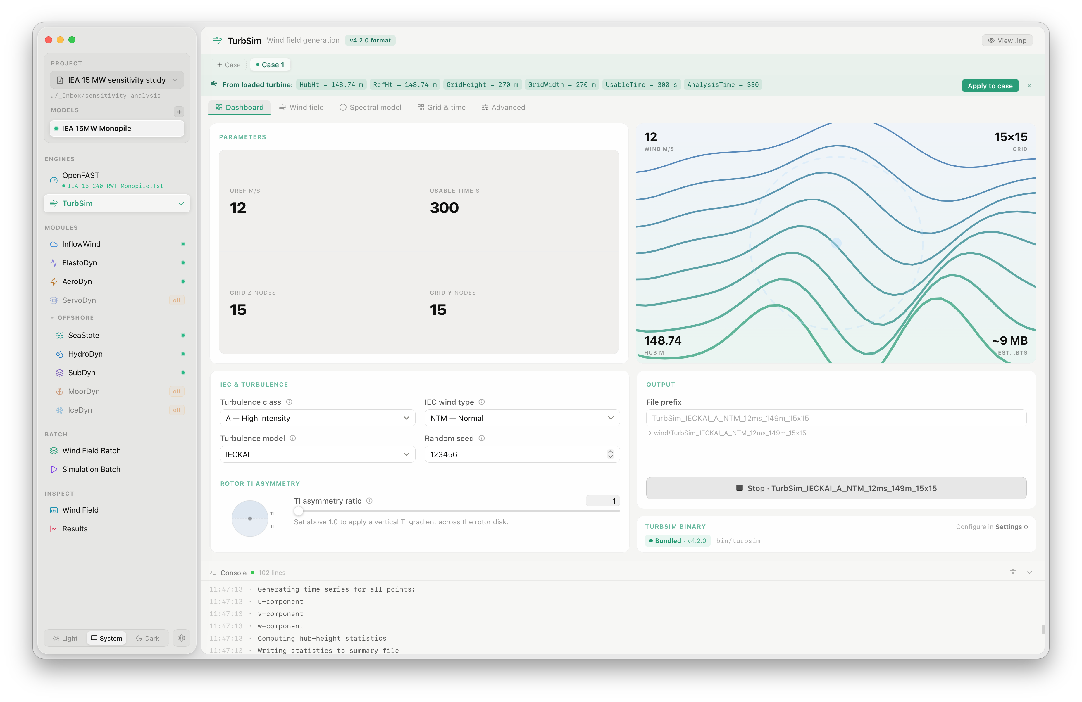This screenshot has height=702, width=1082.
Task: Open the IEC wind type dropdown
Action: [x=522, y=418]
